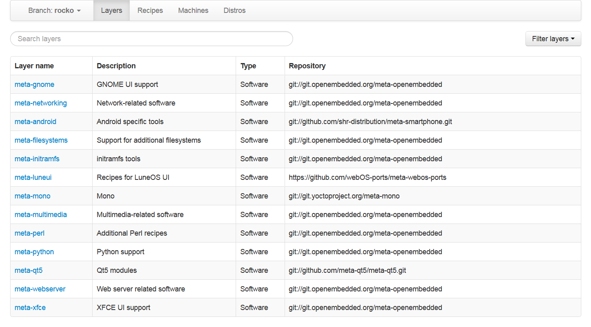Click the Type column header
The image size is (591, 327).
(248, 66)
